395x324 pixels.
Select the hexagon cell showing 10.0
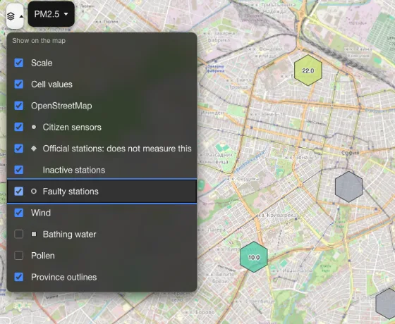click(x=254, y=257)
